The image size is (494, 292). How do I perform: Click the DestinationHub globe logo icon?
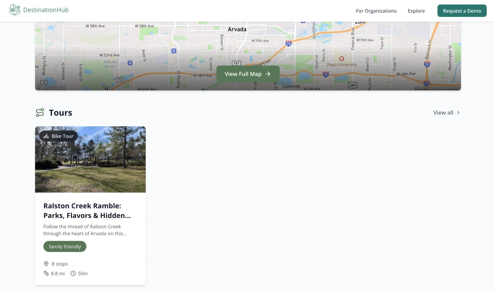(15, 10)
